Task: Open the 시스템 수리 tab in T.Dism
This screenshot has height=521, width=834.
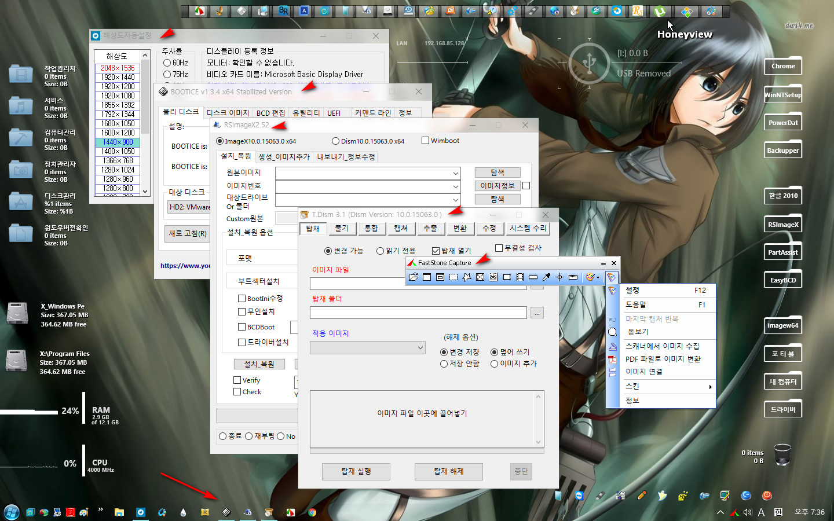Action: coord(528,229)
